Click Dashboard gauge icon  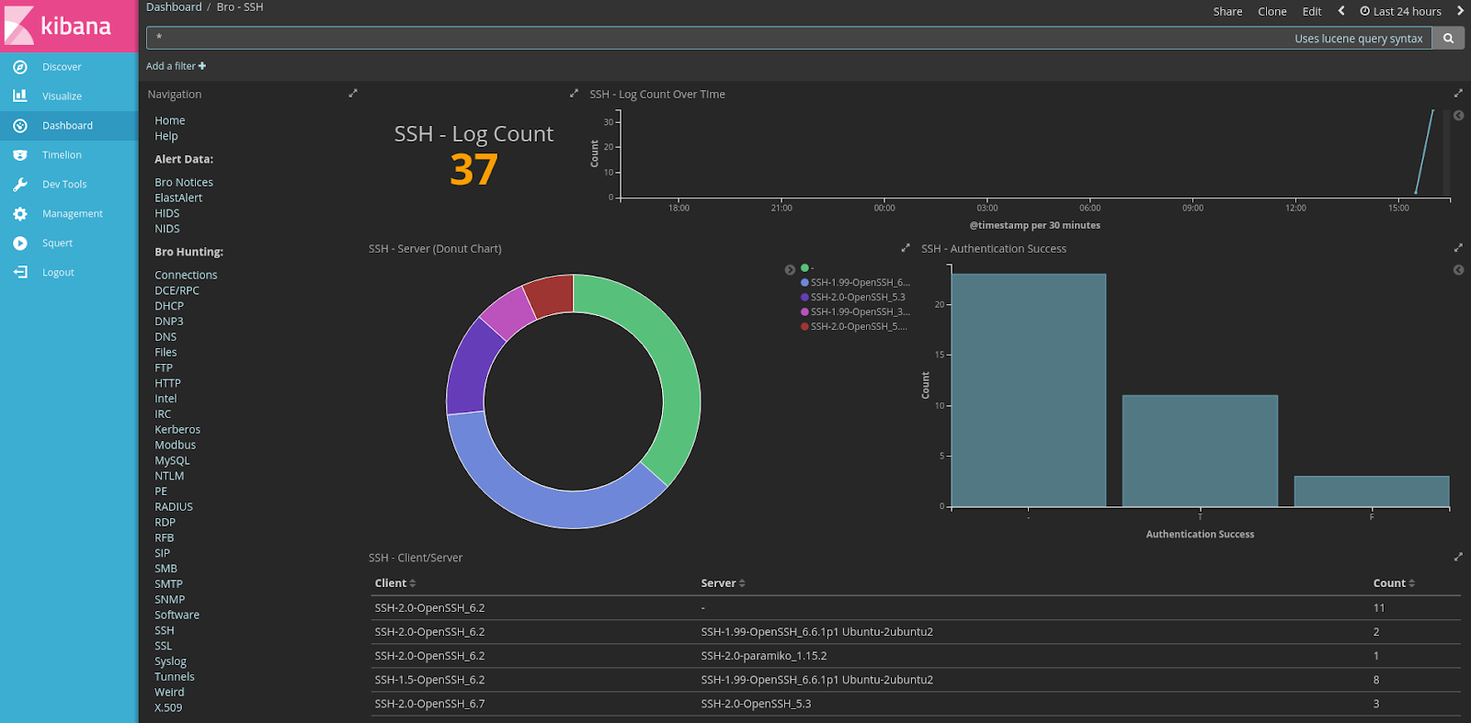(20, 126)
